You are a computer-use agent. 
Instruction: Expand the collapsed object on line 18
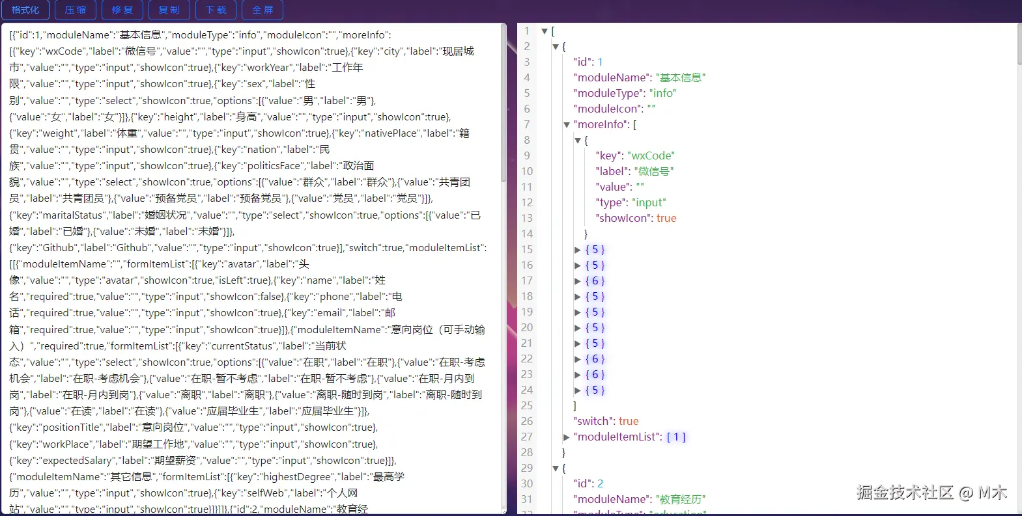[x=578, y=297]
